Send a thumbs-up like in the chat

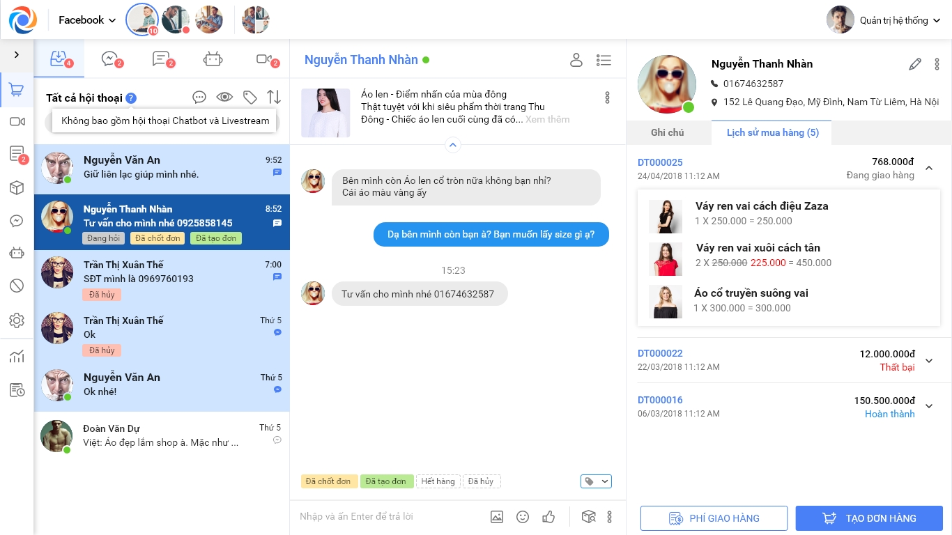click(x=548, y=517)
